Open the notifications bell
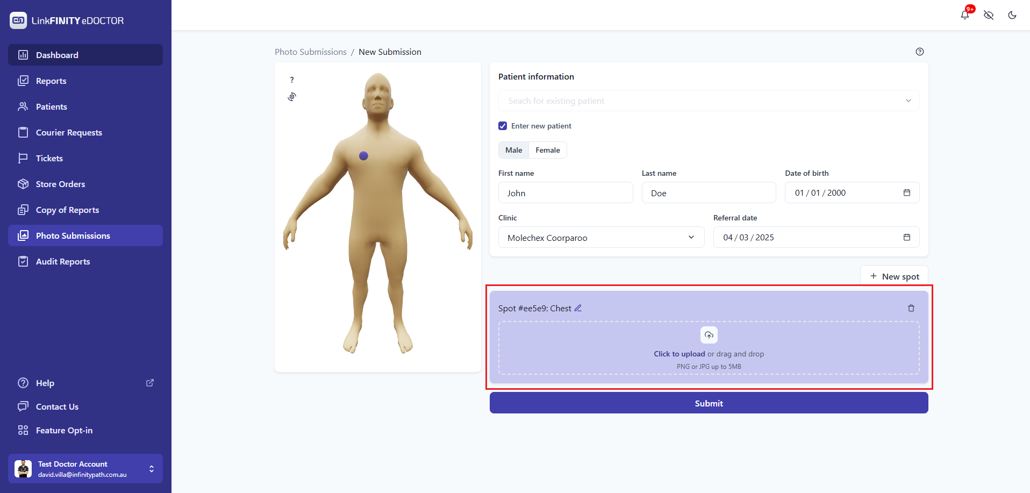 click(964, 15)
